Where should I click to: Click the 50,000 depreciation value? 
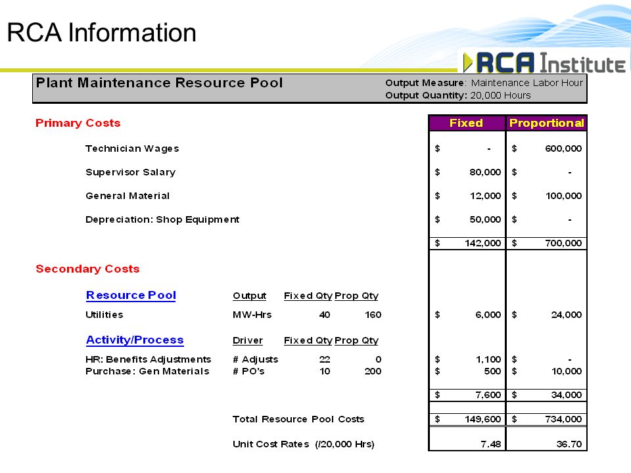click(x=485, y=219)
